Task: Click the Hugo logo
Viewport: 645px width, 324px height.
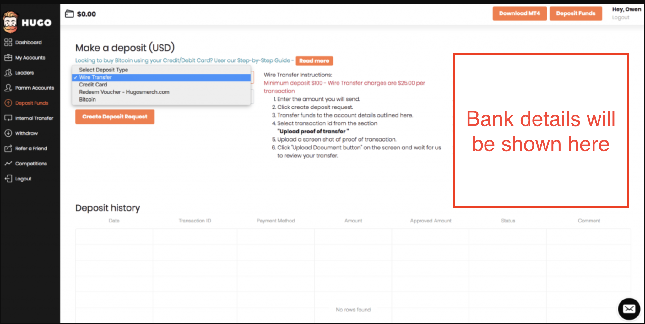Action: tap(27, 22)
